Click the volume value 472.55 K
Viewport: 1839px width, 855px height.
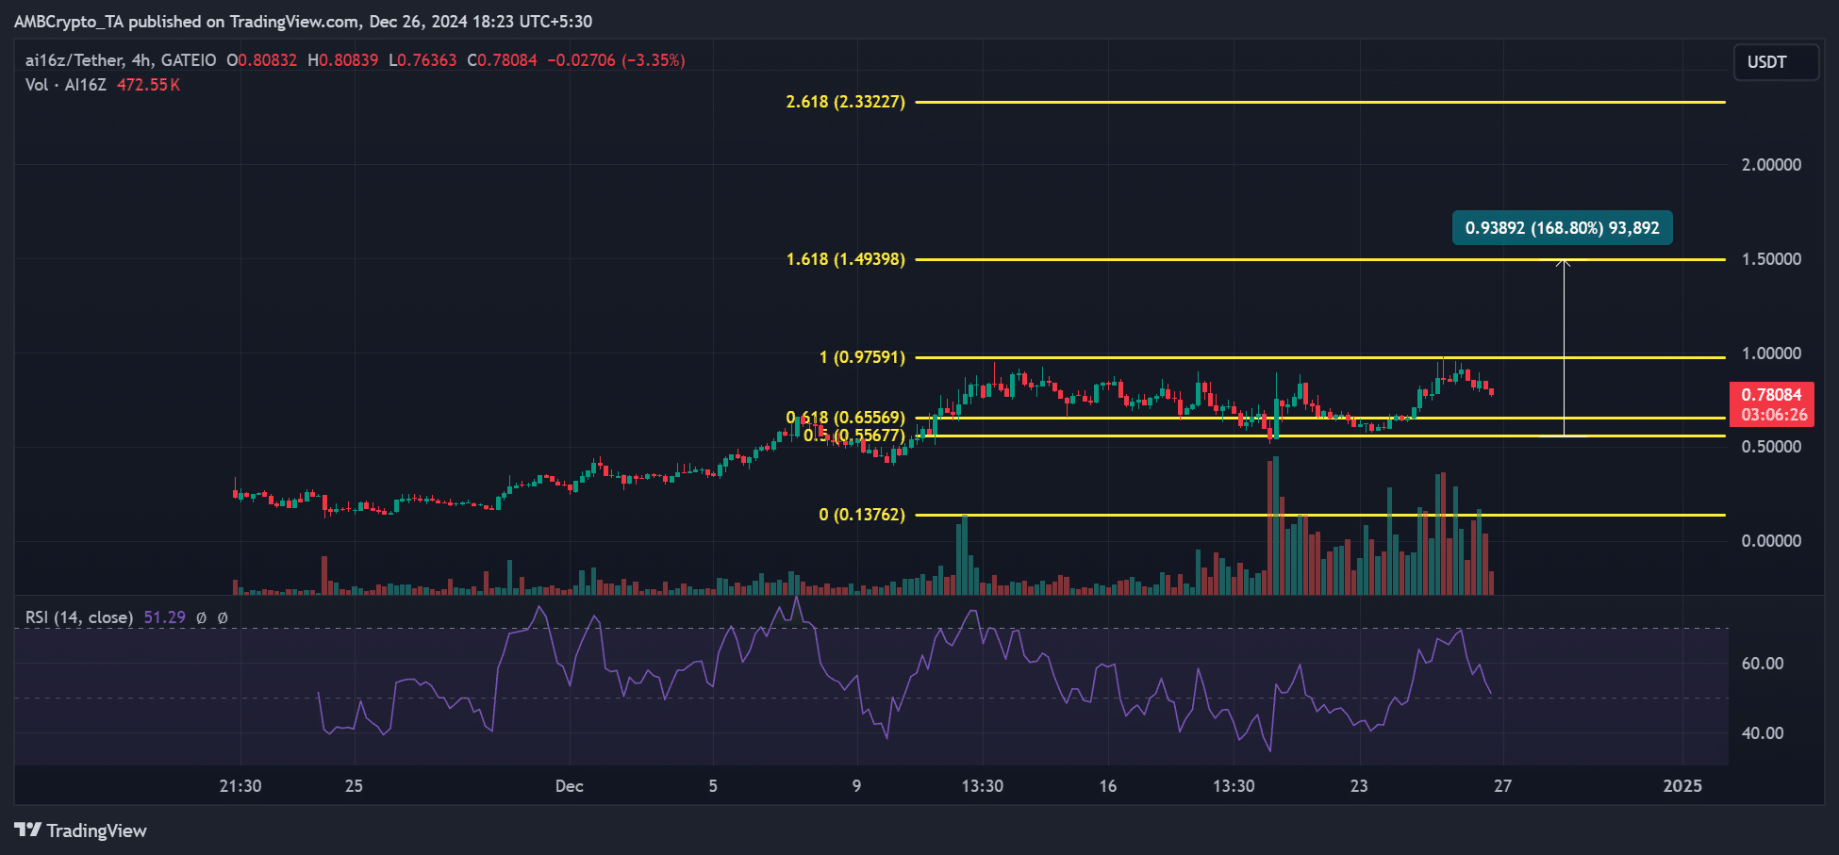[x=148, y=85]
